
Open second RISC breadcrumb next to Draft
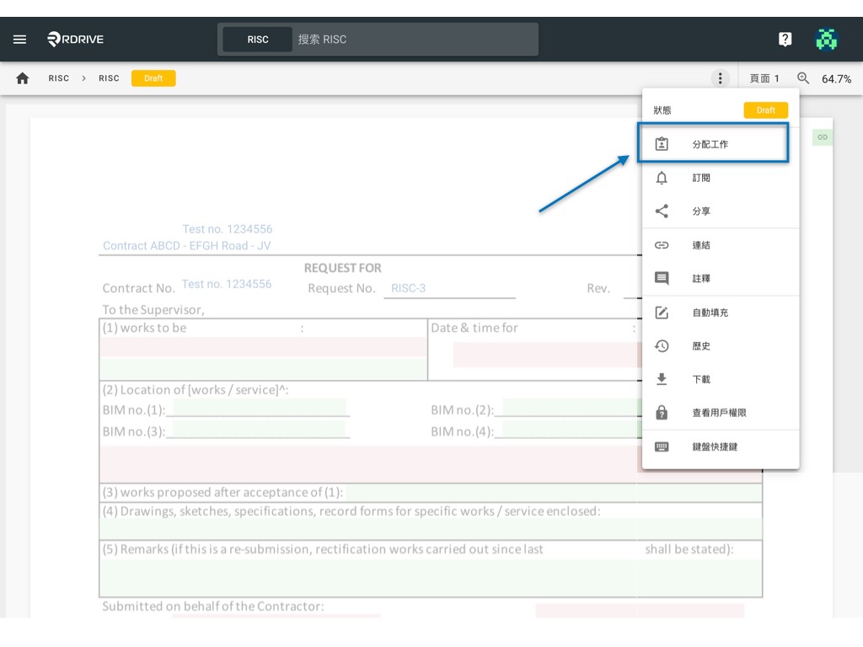tap(109, 78)
